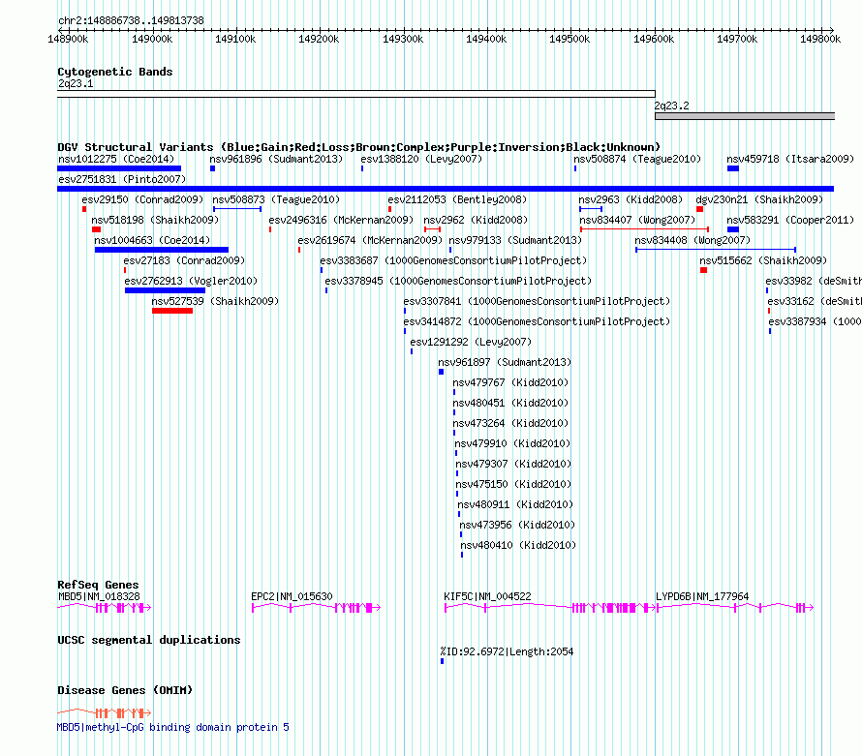Click the esv29150 (Conrad2009) red marker

(84, 209)
